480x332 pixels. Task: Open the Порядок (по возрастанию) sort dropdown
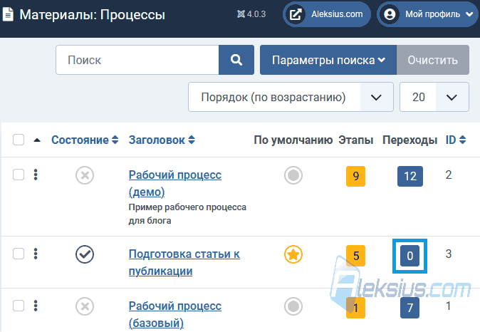pyautogui.click(x=291, y=97)
